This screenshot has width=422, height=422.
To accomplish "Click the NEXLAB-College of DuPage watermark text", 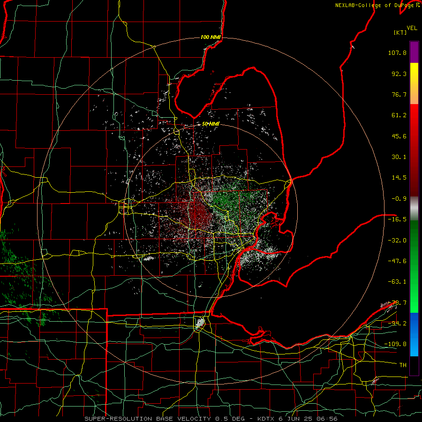I will click(x=374, y=5).
